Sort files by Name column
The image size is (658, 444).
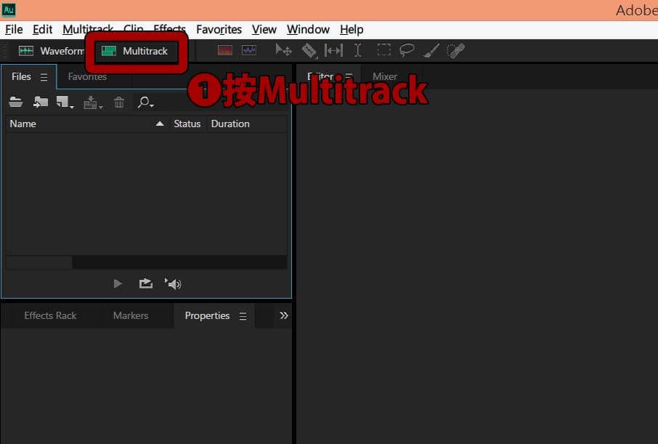pyautogui.click(x=88, y=124)
